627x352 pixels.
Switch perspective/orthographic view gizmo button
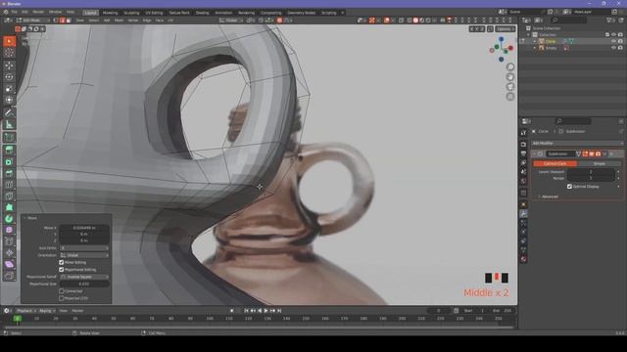point(510,97)
